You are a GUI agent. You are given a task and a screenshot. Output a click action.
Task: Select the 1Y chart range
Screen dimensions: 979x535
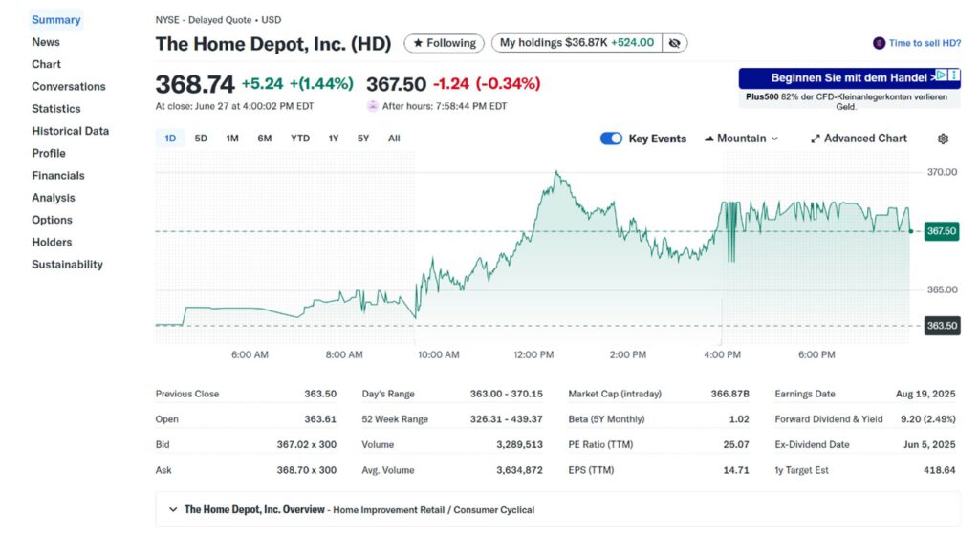[x=334, y=139]
